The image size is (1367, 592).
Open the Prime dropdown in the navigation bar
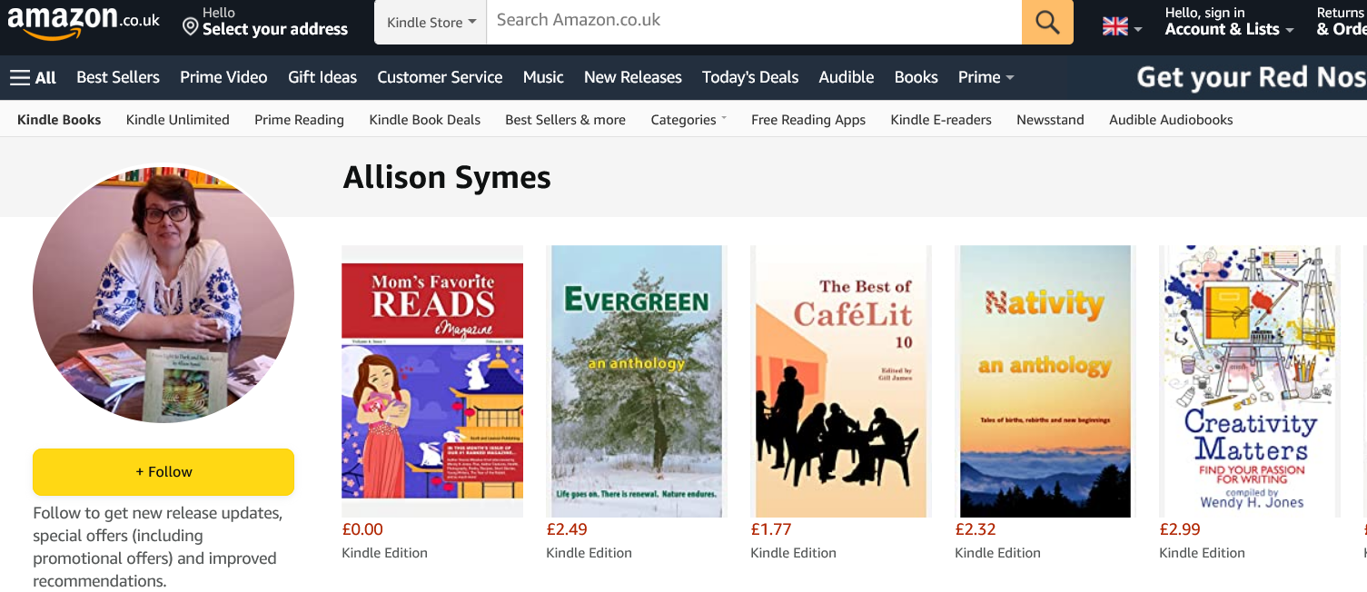(985, 77)
